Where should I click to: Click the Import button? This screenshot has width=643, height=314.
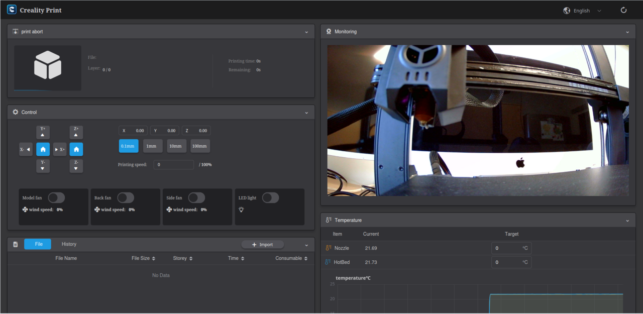pyautogui.click(x=262, y=245)
